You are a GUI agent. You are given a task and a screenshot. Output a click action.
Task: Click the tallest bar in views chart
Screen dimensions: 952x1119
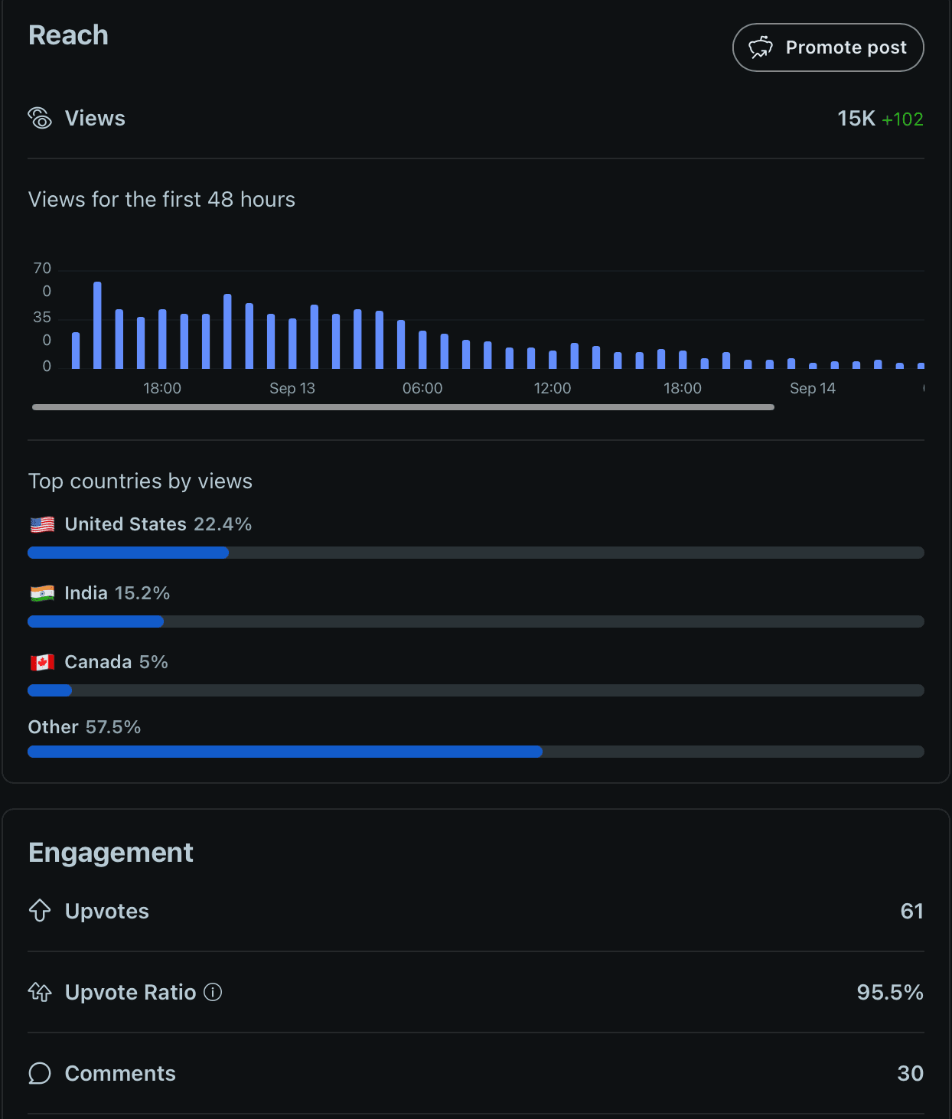[x=97, y=325]
